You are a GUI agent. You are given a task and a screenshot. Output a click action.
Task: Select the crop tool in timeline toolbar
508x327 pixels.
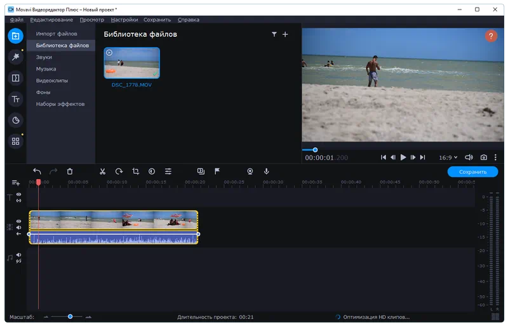pos(135,171)
